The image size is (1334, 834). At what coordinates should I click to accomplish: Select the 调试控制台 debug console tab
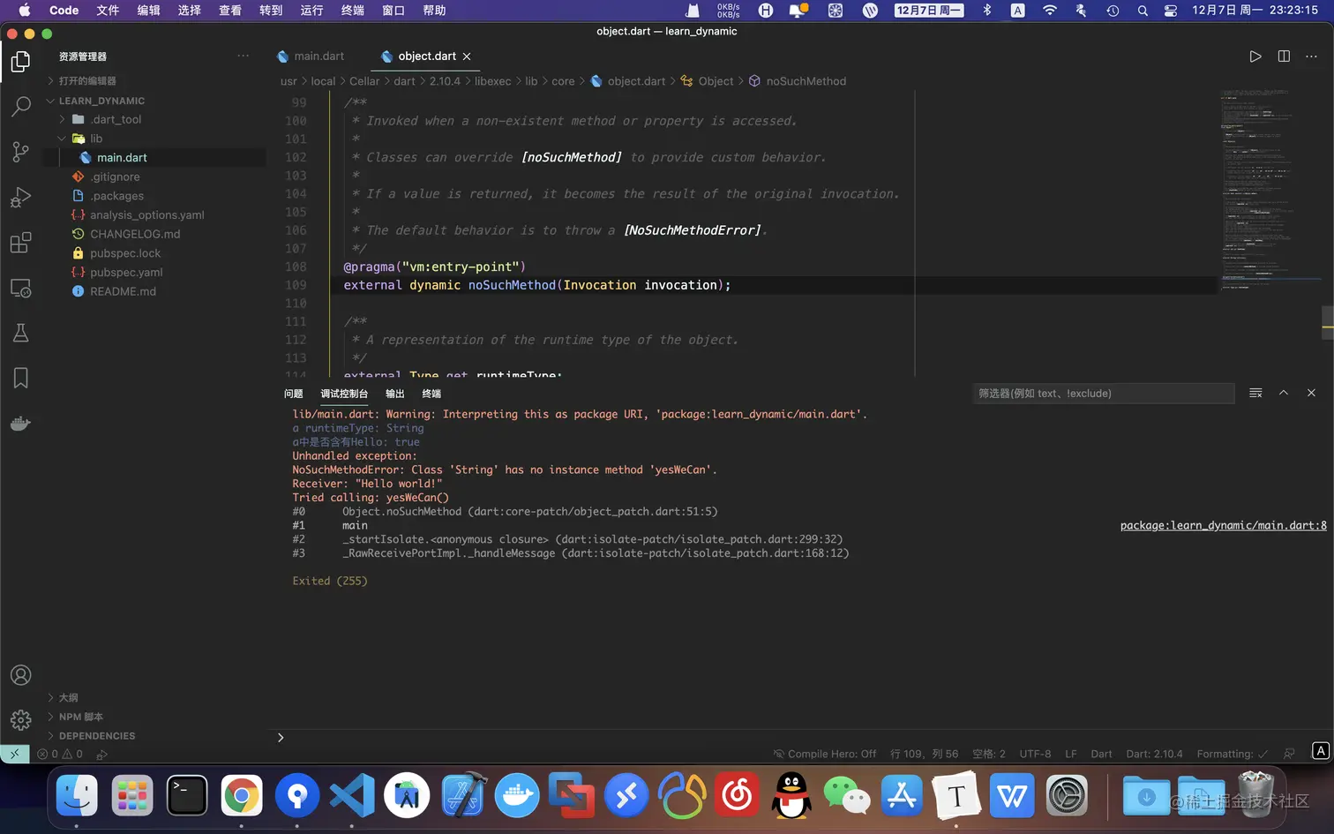(x=344, y=394)
